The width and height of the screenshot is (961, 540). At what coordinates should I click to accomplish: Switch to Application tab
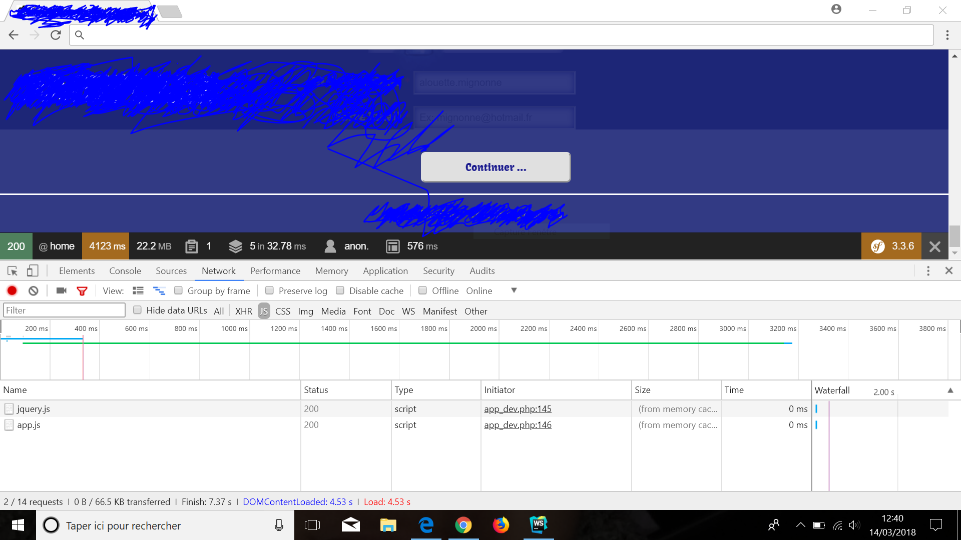point(385,271)
